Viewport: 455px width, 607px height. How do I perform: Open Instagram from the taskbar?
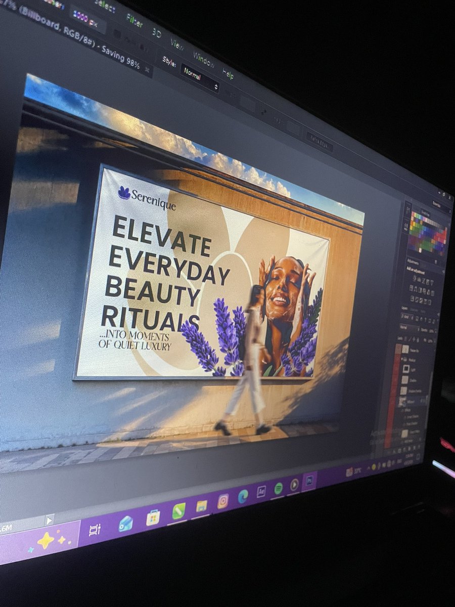(x=223, y=501)
